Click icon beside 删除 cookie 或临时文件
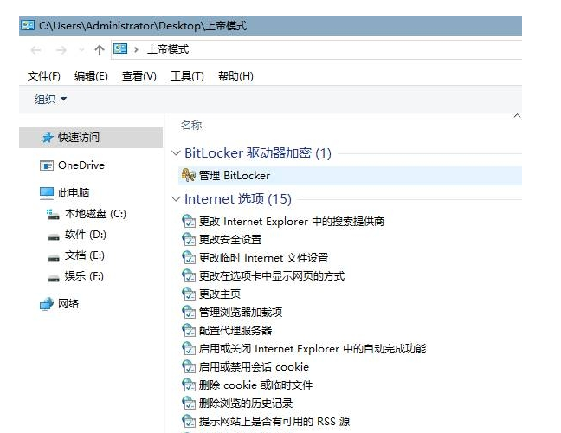561x433 pixels. coord(189,385)
